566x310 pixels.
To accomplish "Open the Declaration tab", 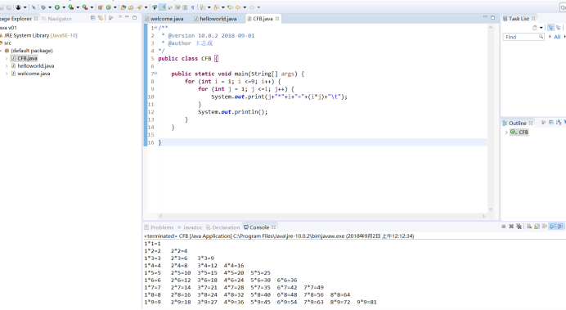I will click(x=222, y=227).
